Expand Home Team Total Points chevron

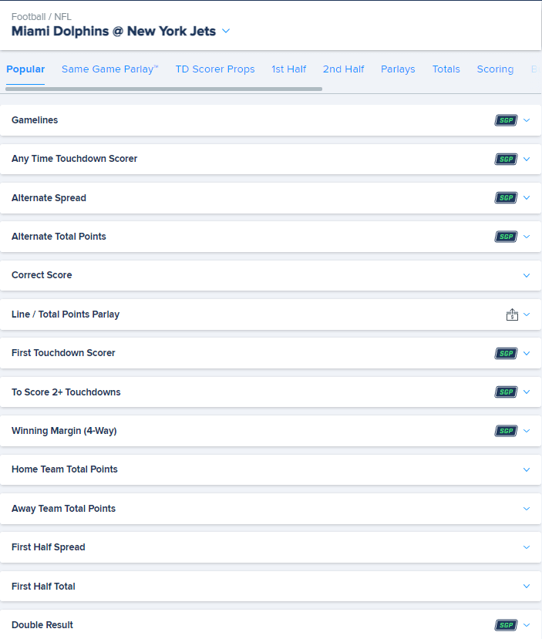[x=527, y=470]
